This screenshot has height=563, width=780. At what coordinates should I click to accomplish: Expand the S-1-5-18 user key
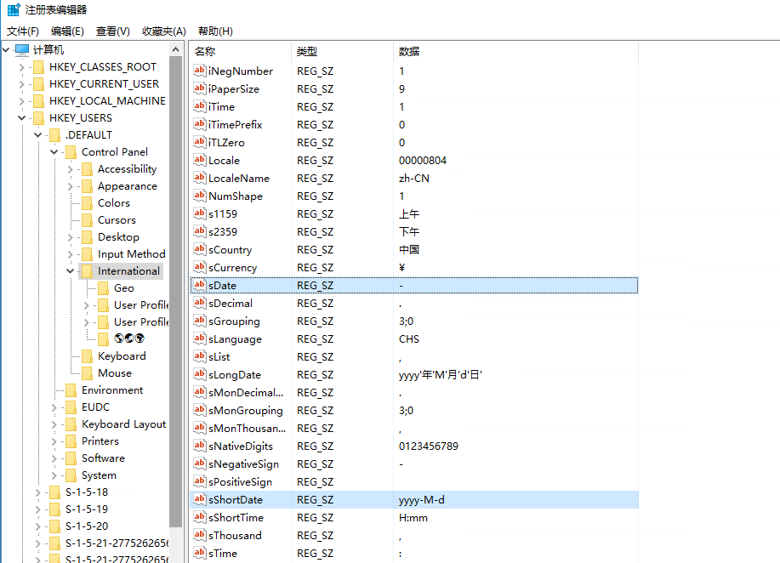click(37, 492)
